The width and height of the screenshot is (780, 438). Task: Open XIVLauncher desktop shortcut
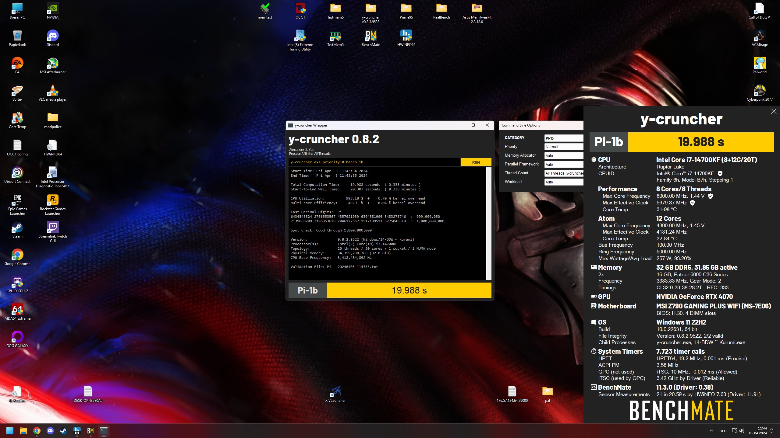[335, 395]
